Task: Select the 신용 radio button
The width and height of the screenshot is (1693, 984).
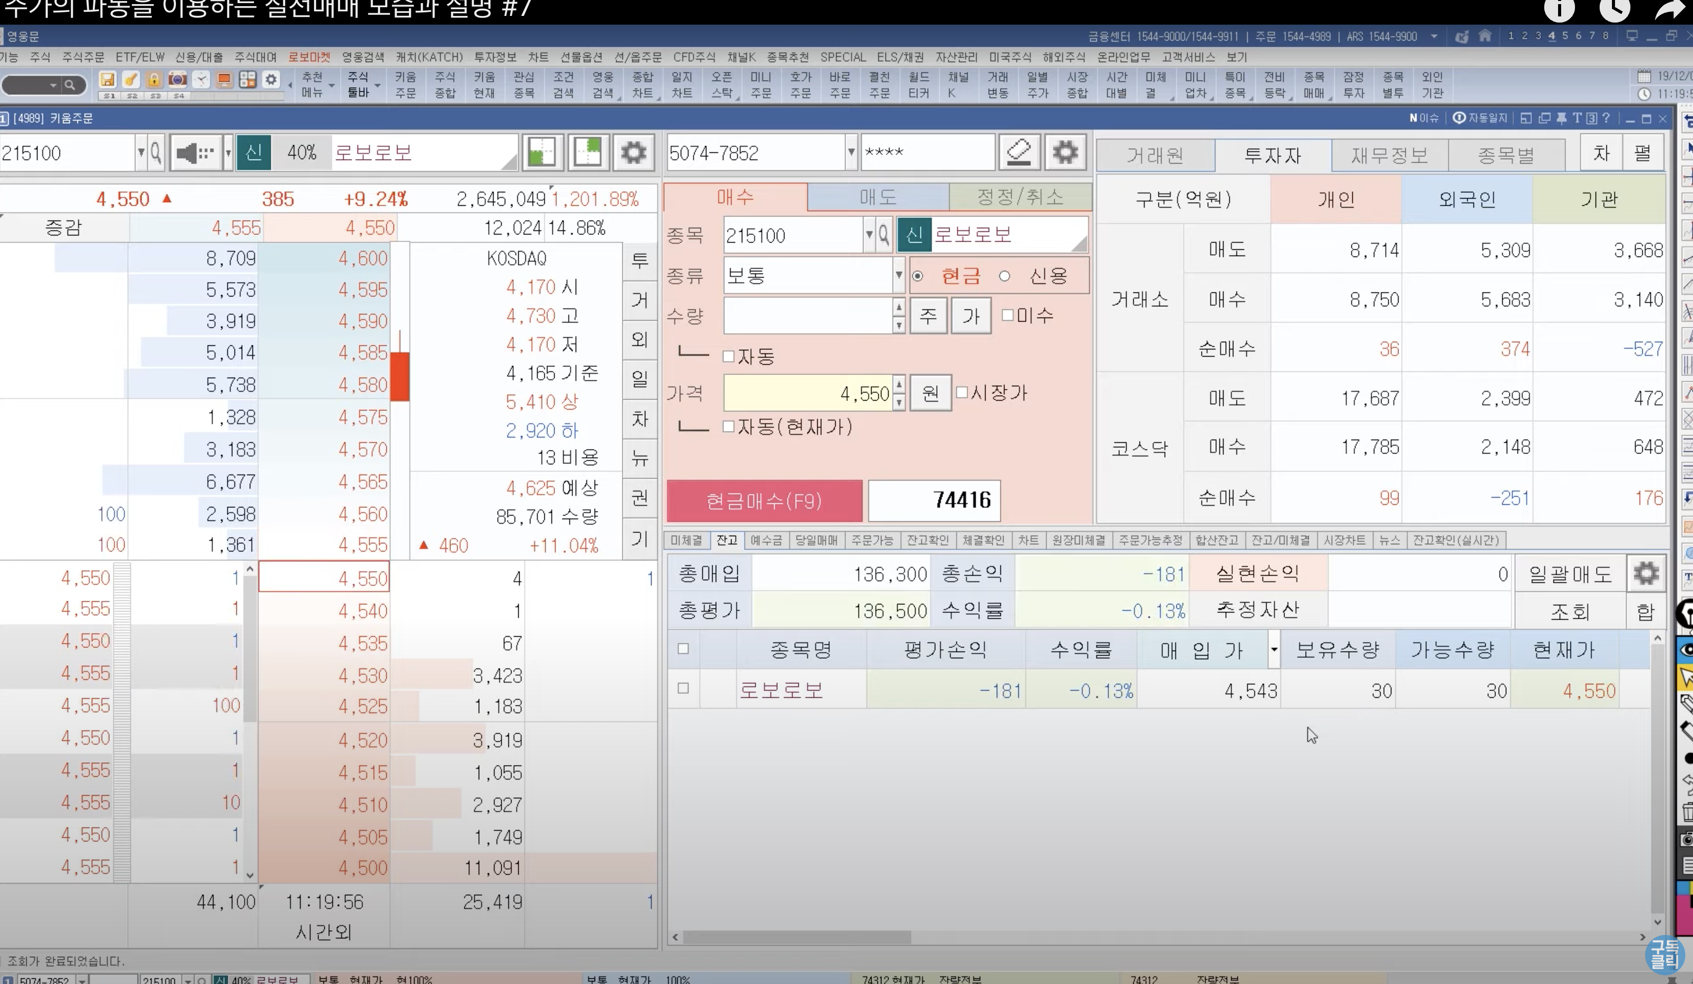Action: click(1005, 276)
